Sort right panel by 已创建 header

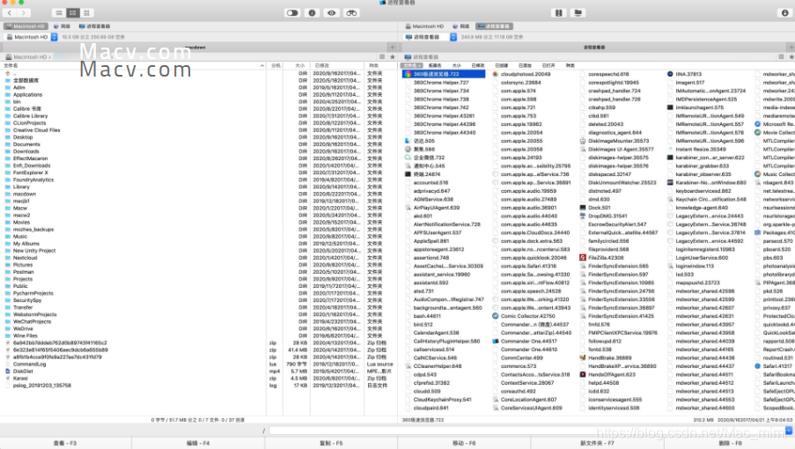pos(502,65)
